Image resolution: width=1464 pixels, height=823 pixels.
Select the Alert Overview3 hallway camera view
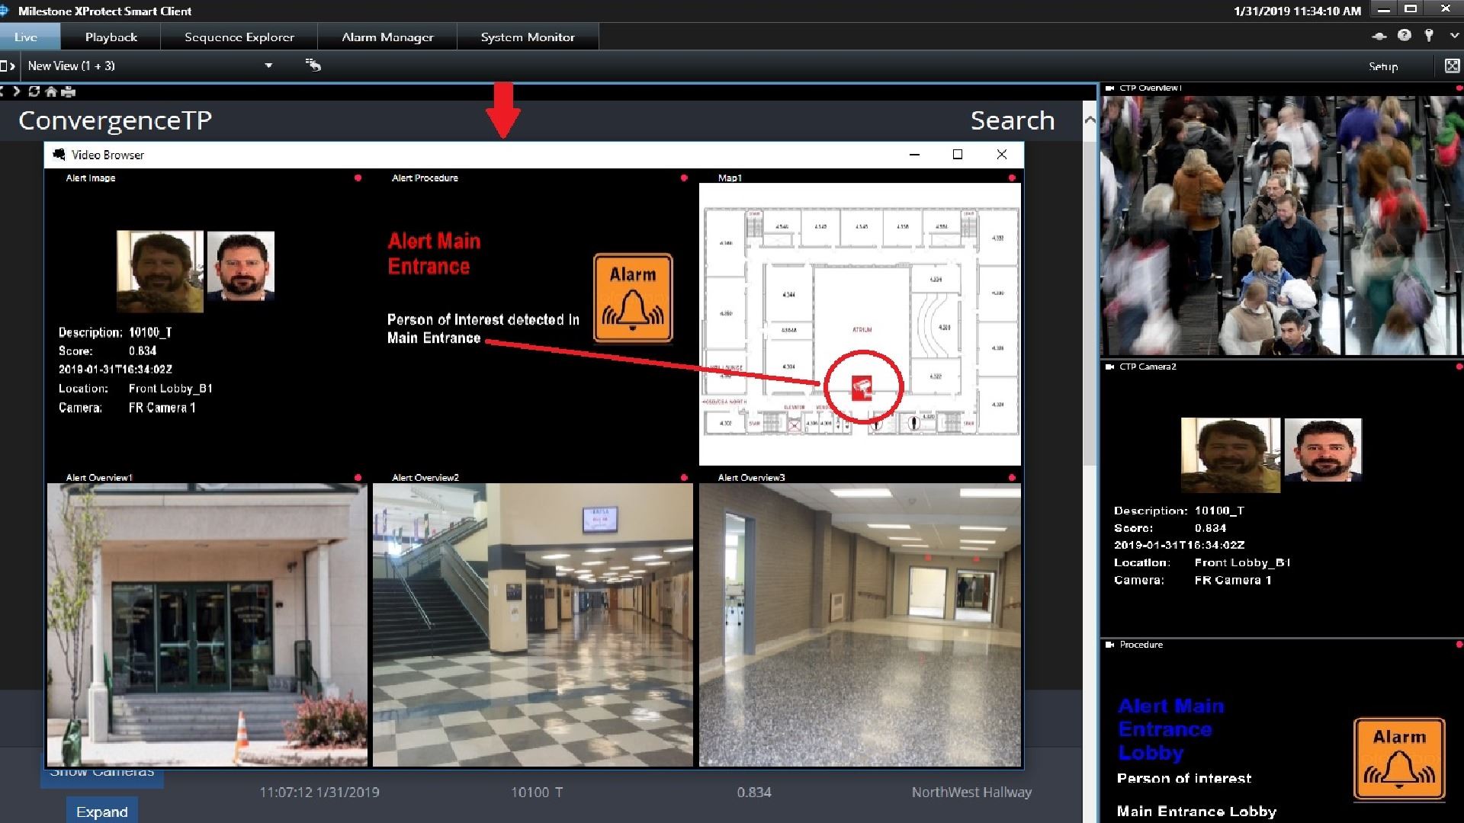click(x=860, y=625)
